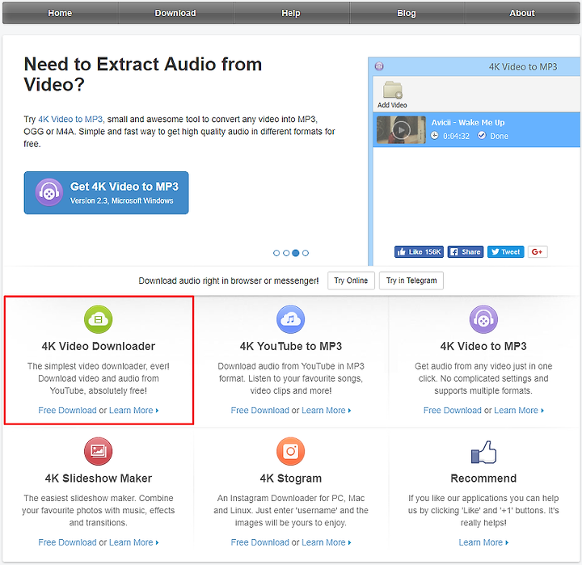The height and width of the screenshot is (565, 582).
Task: Play the Avicii Wake Me Up thumbnail
Action: point(401,130)
